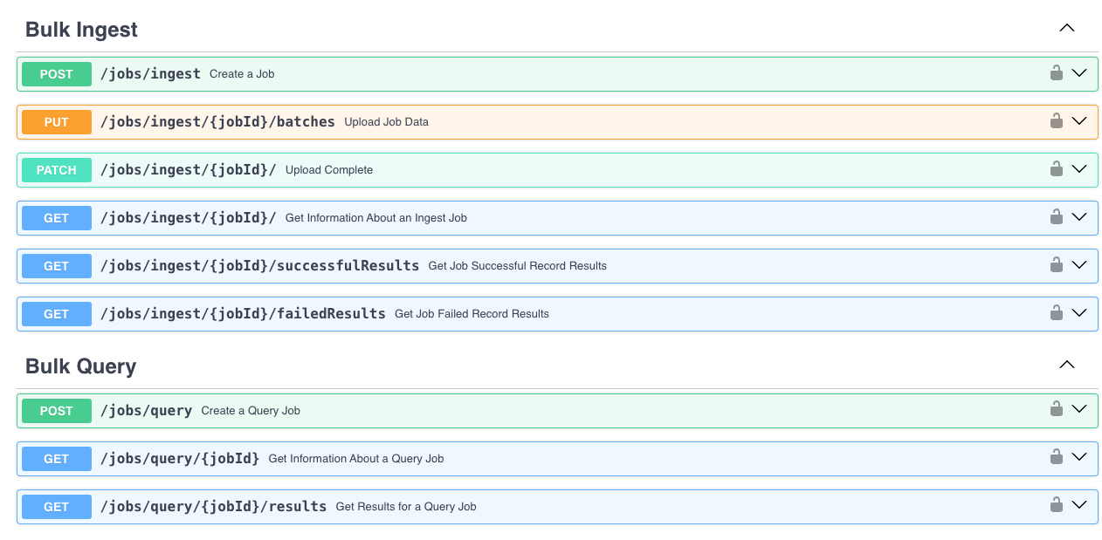Image resolution: width=1102 pixels, height=540 pixels.
Task: Select the PATCH Upload Complete endpoint row
Action: coord(524,169)
